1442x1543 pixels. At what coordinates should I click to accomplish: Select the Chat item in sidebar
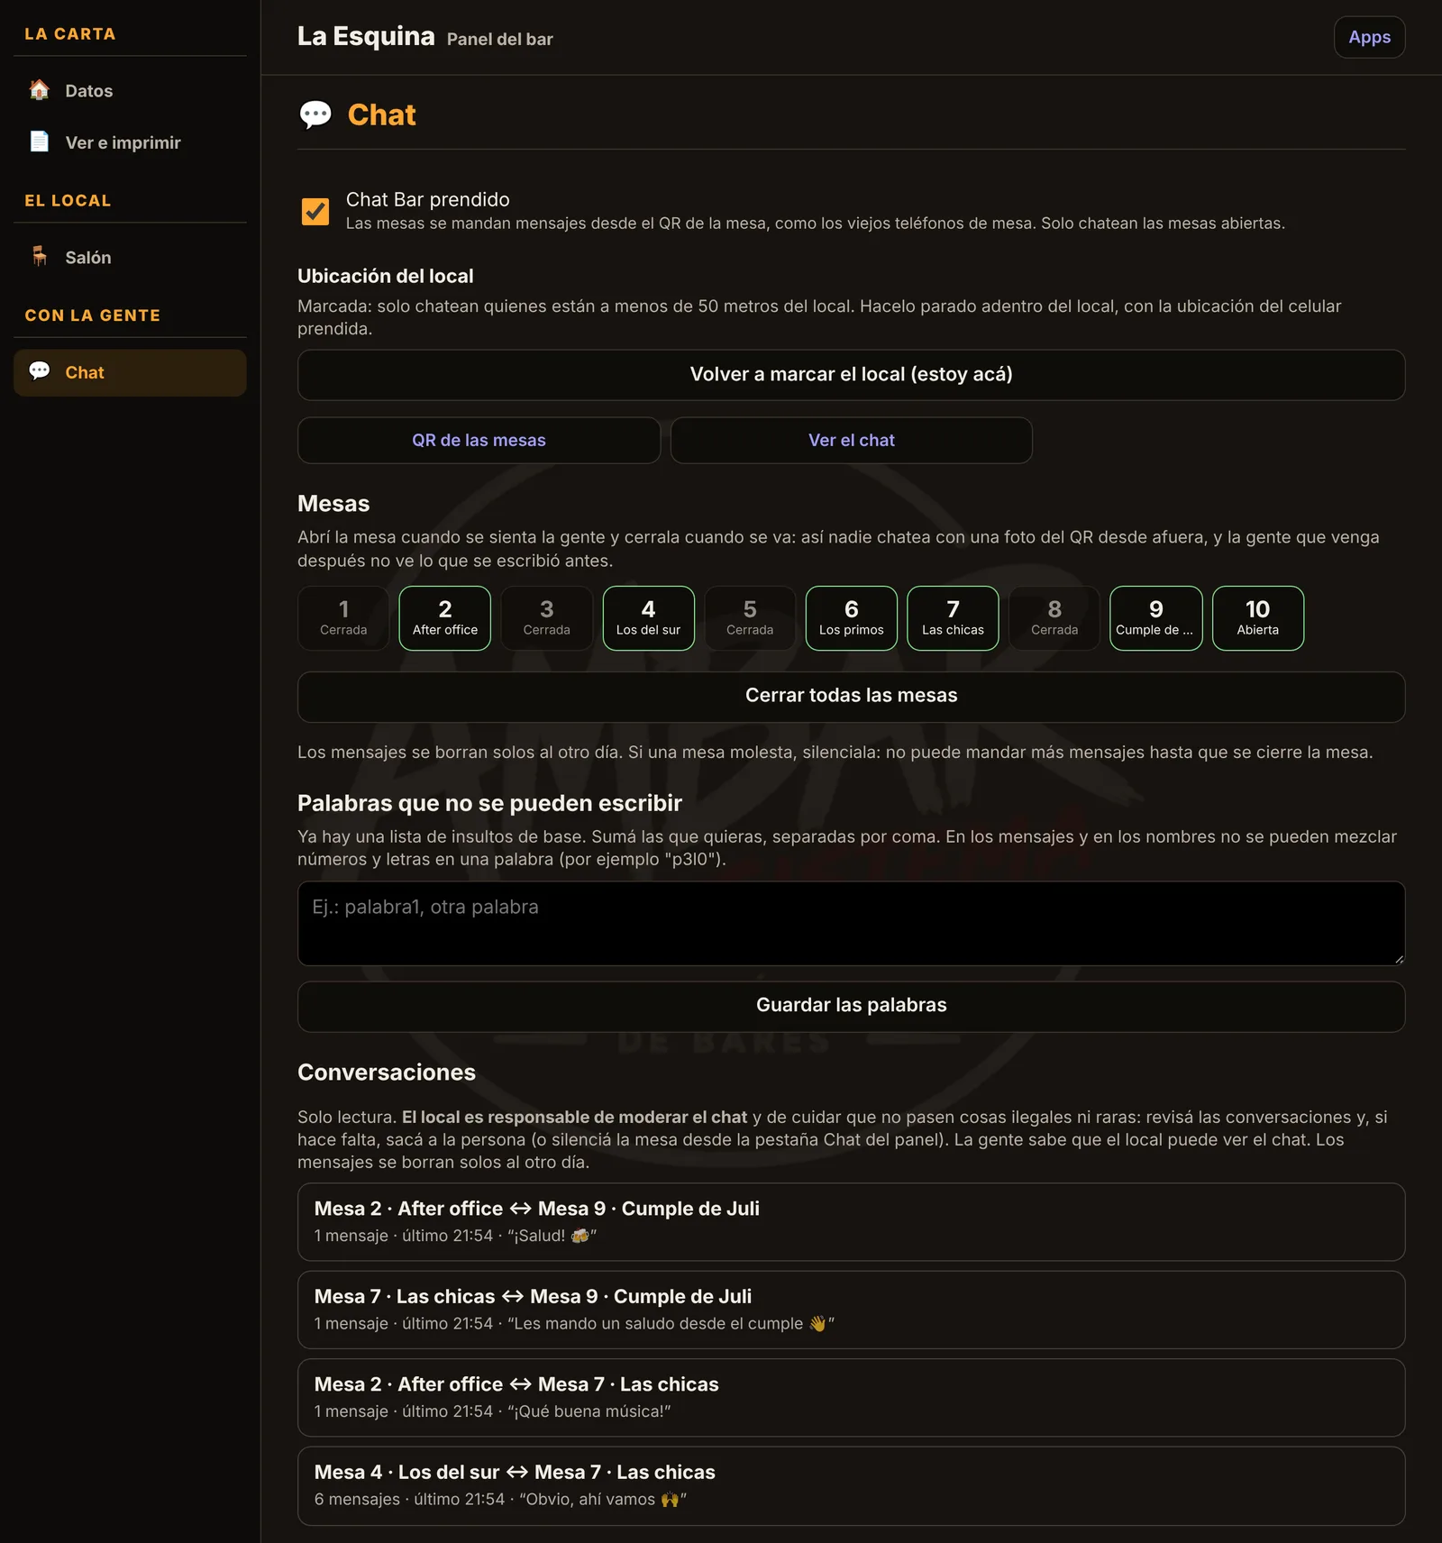130,372
